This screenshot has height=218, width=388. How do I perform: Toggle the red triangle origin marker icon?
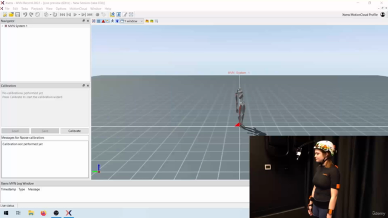[x=103, y=21]
